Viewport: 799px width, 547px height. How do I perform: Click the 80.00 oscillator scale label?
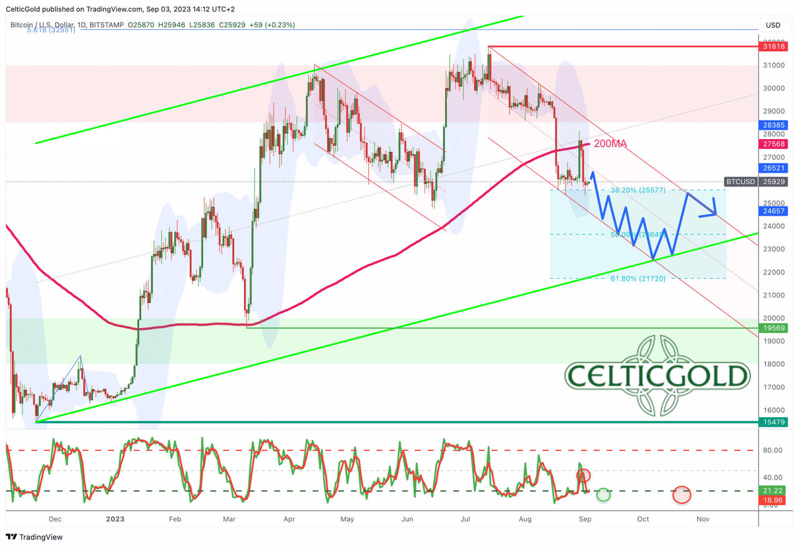click(x=772, y=450)
